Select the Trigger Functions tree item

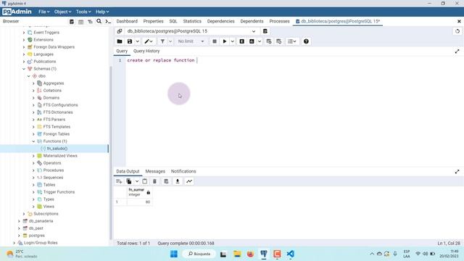coord(59,191)
